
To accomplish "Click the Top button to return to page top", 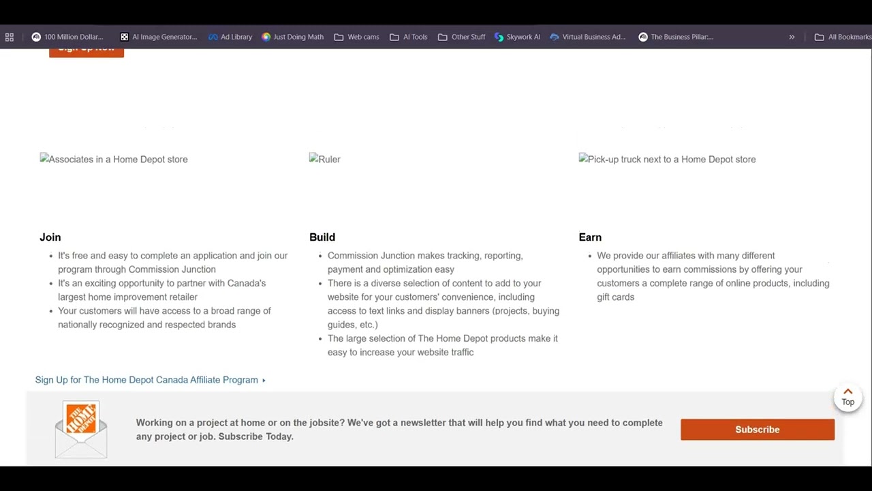I will (848, 397).
